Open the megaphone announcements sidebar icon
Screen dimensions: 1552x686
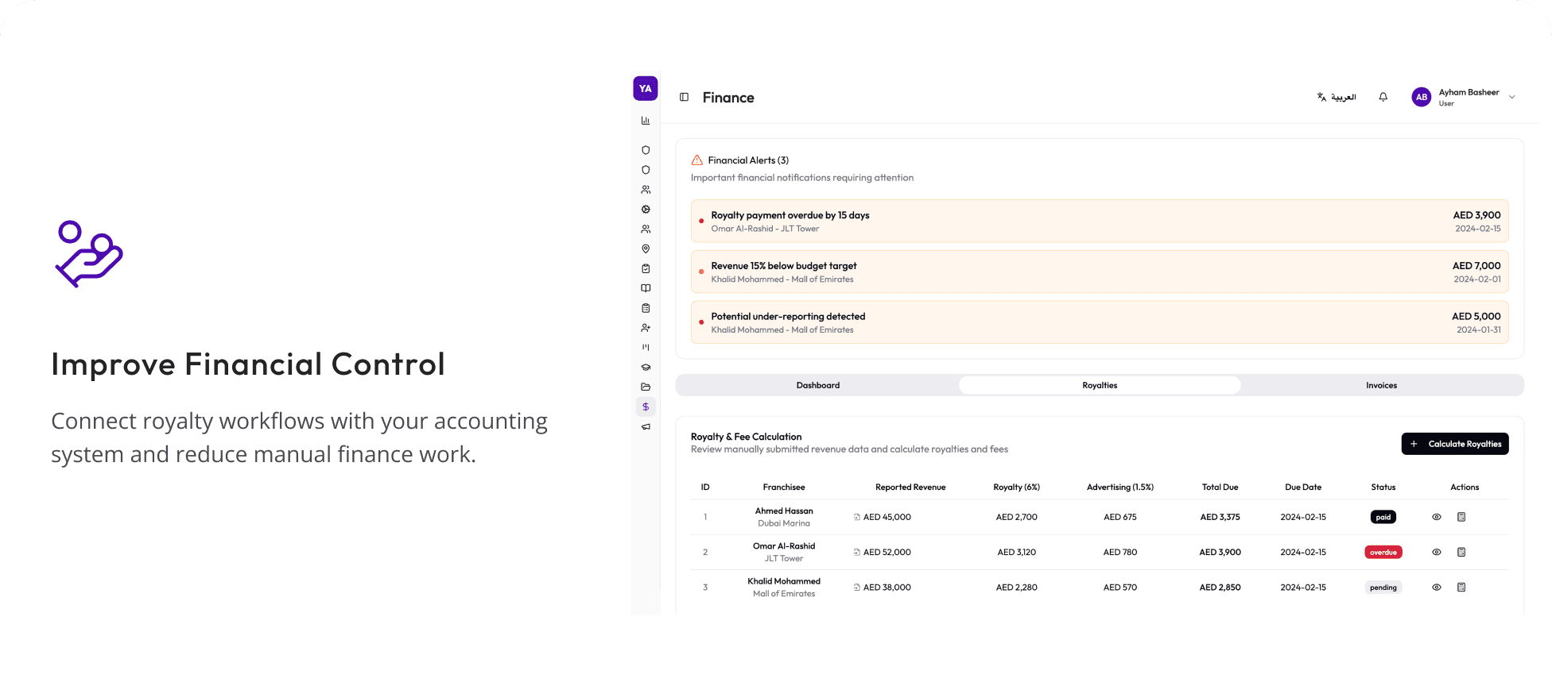[x=646, y=426]
